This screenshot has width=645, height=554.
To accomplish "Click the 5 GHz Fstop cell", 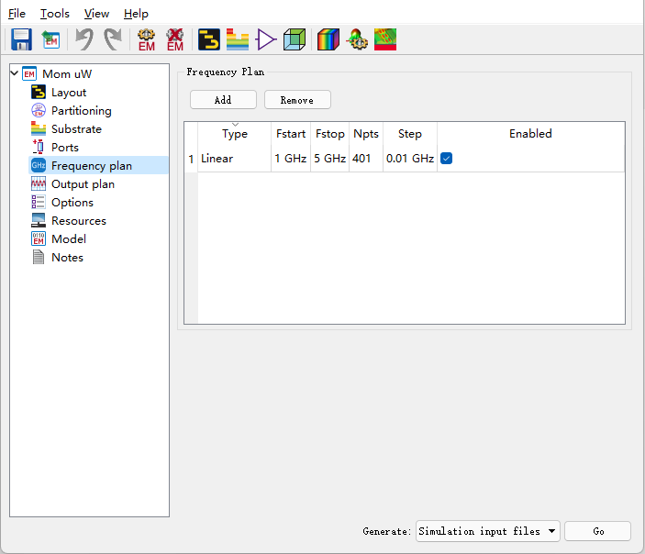I will (330, 159).
